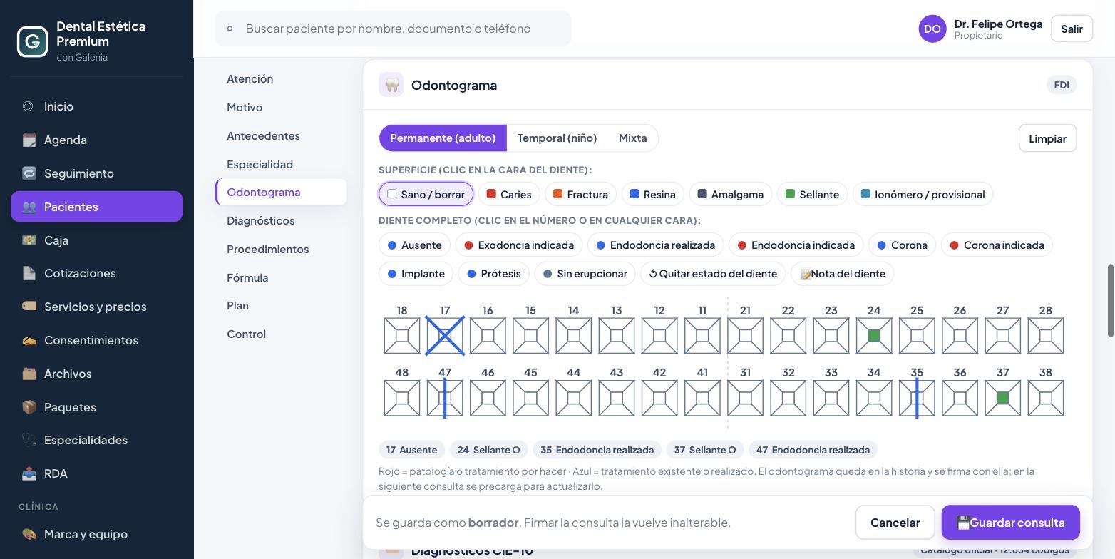Click tooth number 46 label
1115x559 pixels.
[x=488, y=372]
